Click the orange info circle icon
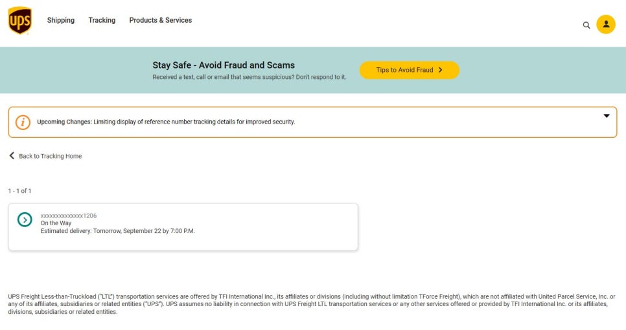Image resolution: width=626 pixels, height=330 pixels. point(23,122)
